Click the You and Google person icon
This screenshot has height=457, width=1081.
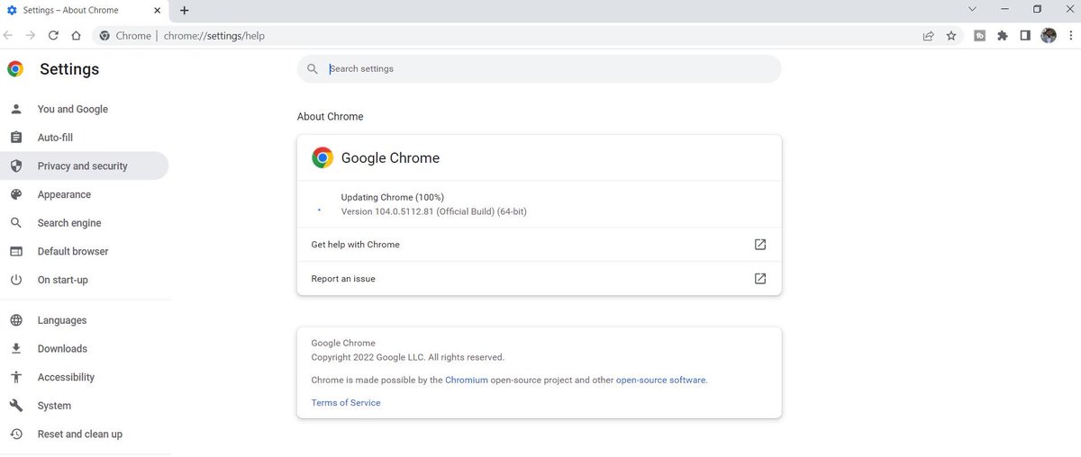tap(15, 109)
